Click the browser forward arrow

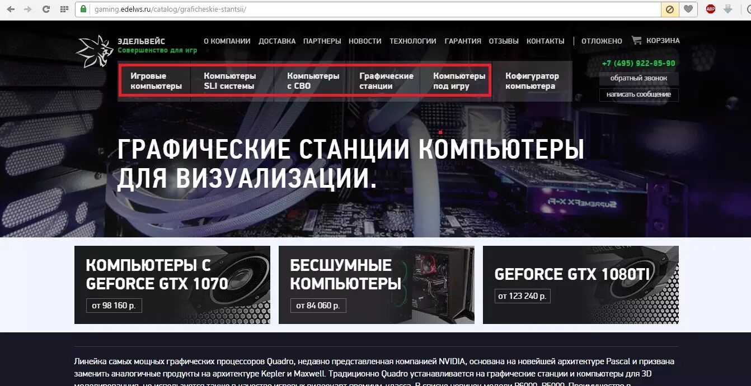[x=28, y=9]
